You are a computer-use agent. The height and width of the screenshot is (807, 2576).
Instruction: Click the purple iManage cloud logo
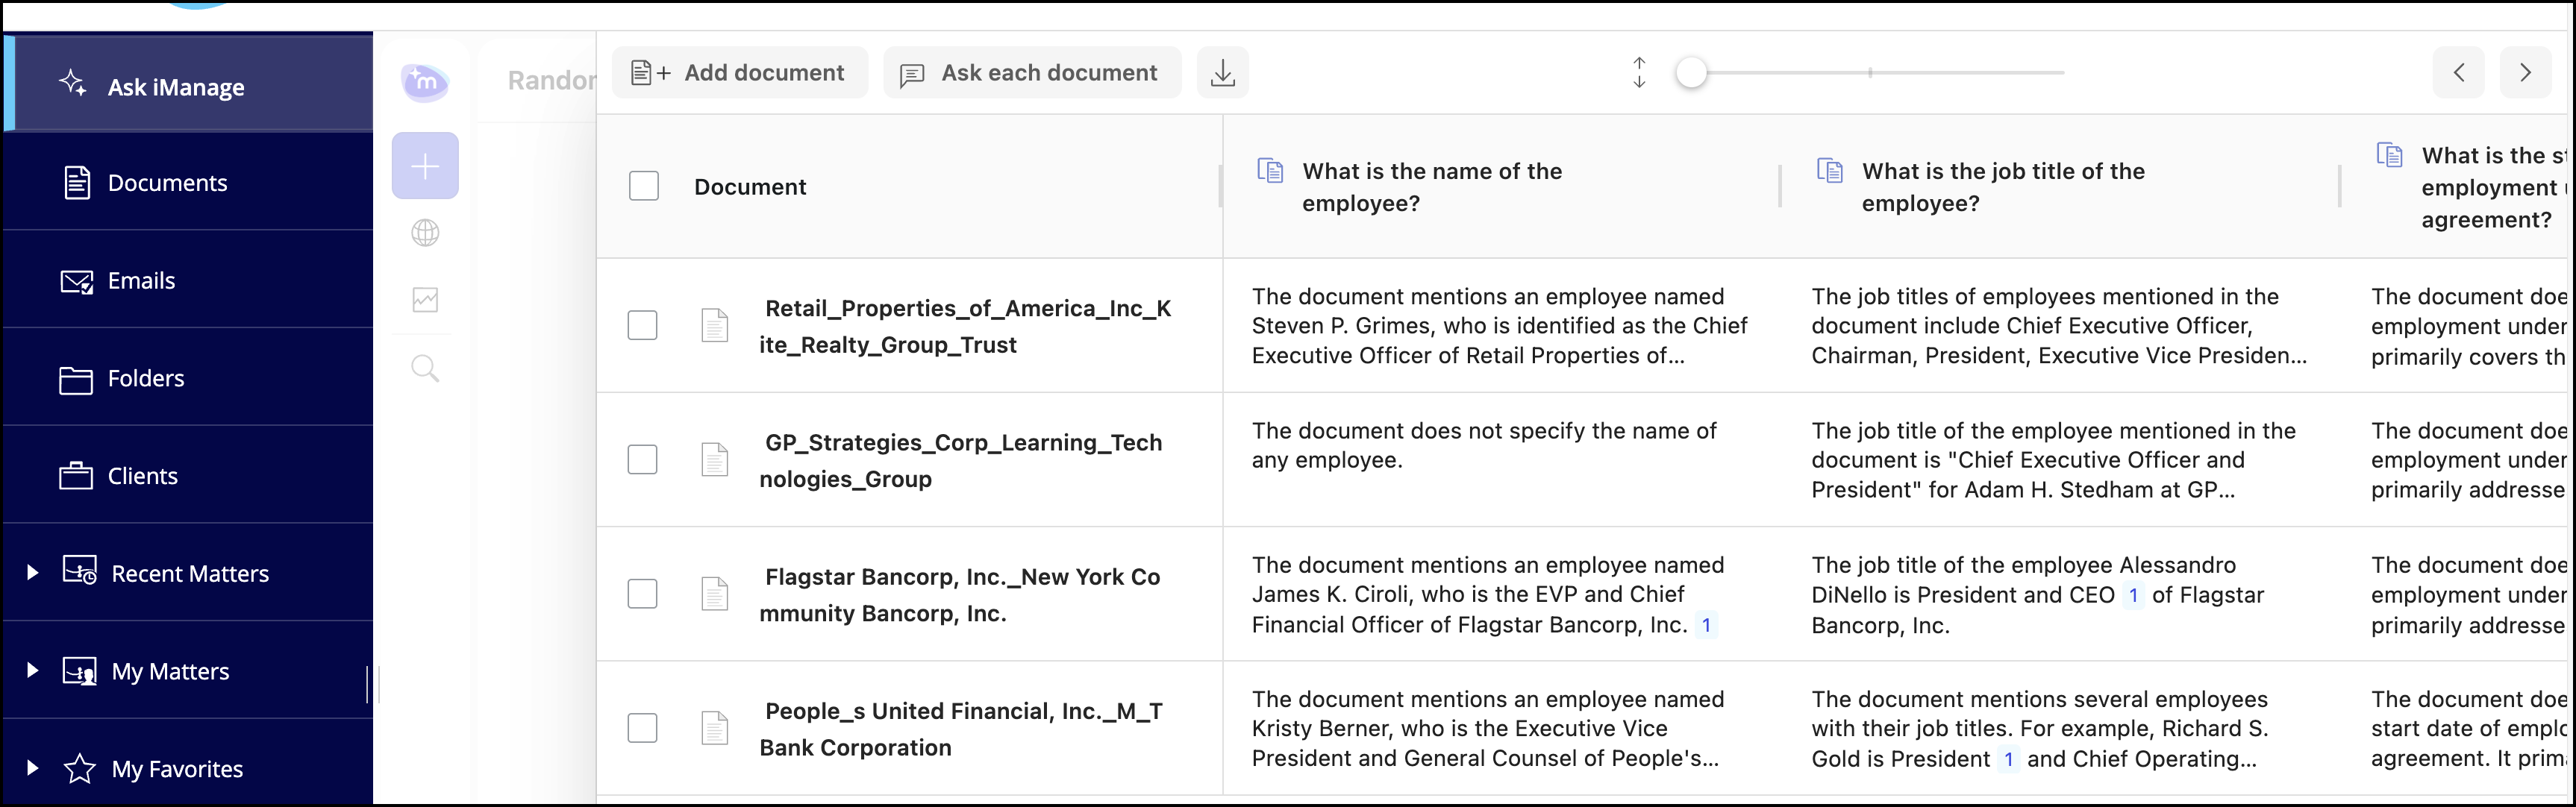pos(425,81)
